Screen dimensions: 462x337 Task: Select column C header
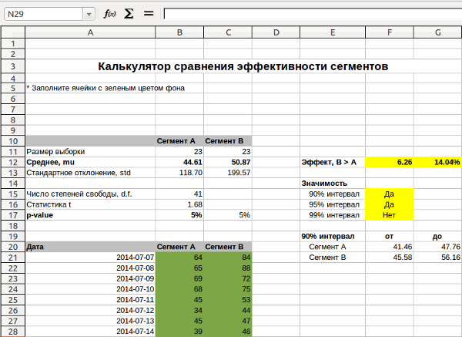(228, 32)
